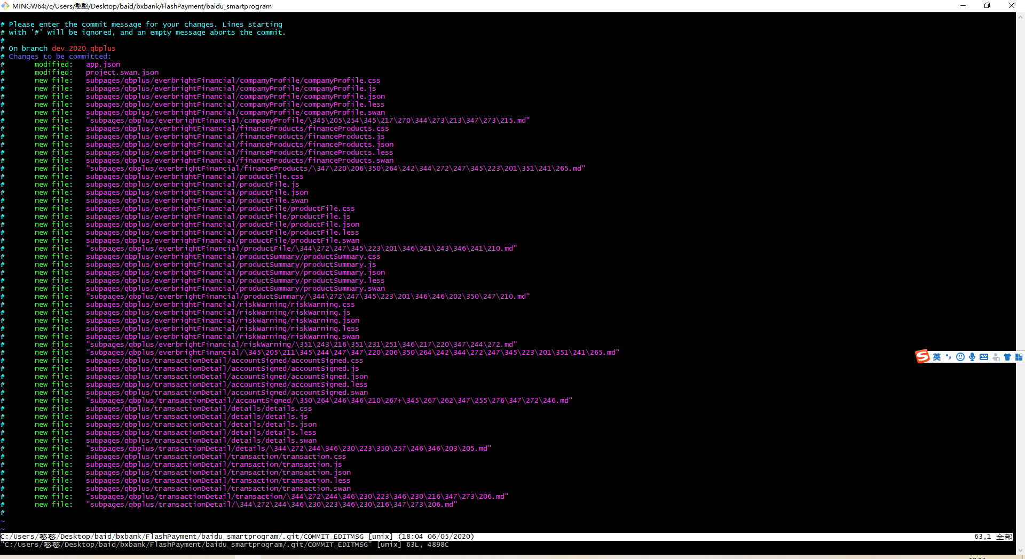Click the financeProducts.css file path

[238, 129]
